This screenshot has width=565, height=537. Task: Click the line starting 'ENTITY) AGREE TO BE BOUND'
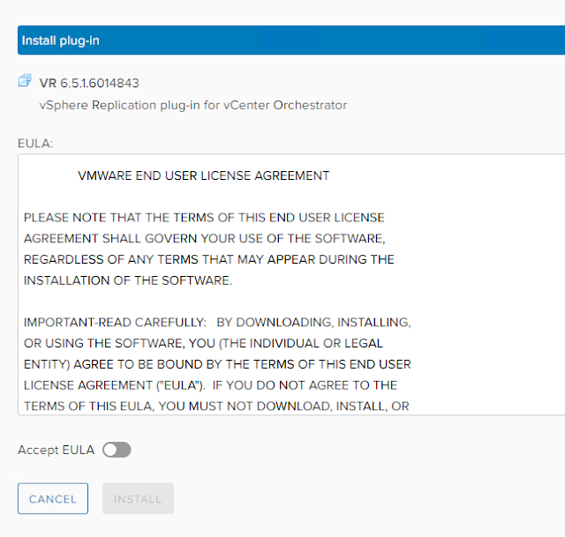point(217,364)
